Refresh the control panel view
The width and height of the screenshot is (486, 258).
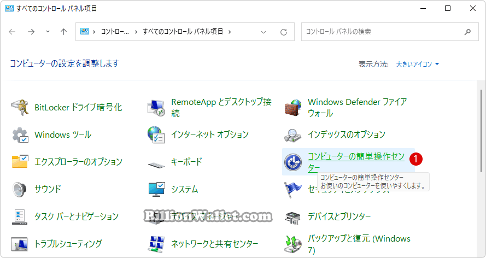(284, 32)
